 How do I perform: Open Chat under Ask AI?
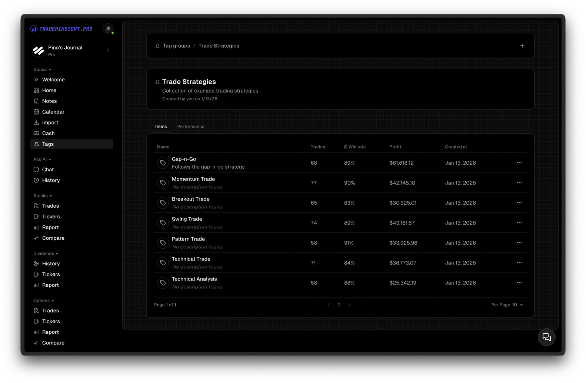tap(72, 169)
